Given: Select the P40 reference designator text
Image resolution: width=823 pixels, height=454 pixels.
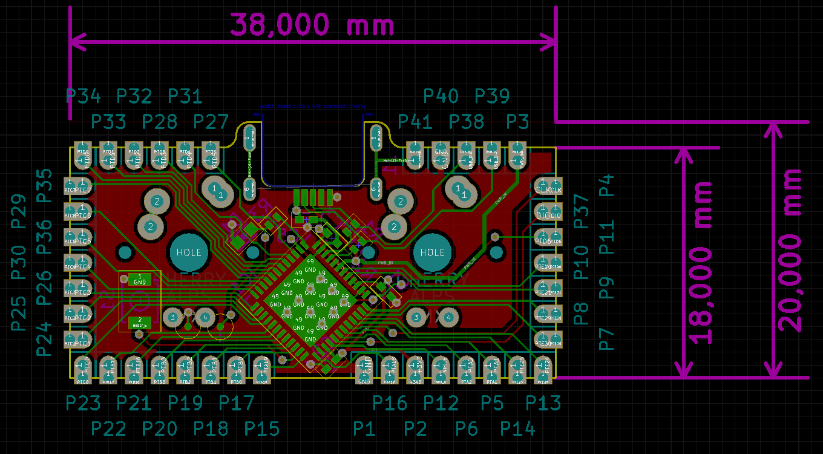Looking at the screenshot, I should pyautogui.click(x=441, y=96).
